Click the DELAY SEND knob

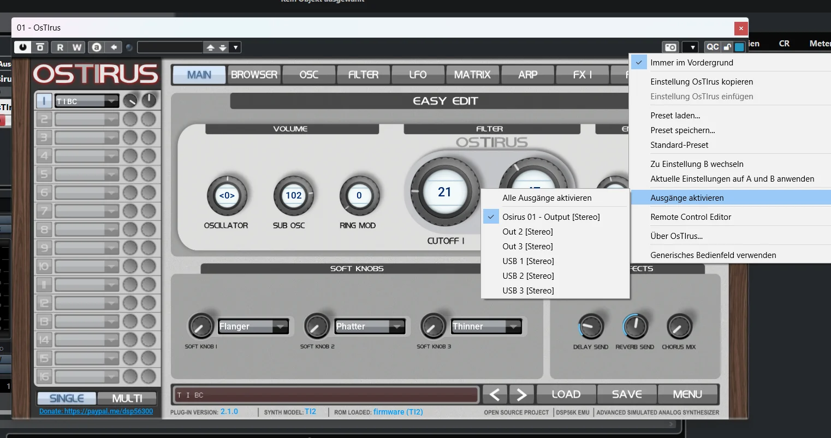click(590, 327)
